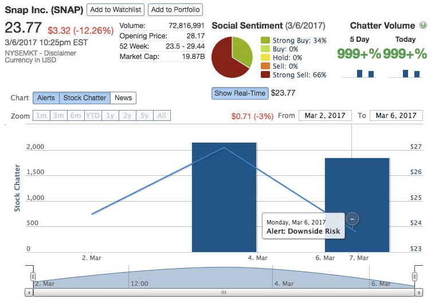431x299 pixels.
Task: Select the YTD zoom range
Action: 93,116
